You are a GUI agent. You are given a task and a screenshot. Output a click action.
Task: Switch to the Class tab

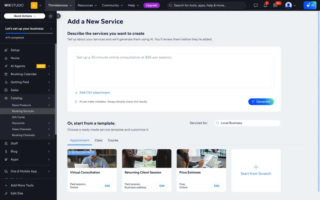point(98,140)
